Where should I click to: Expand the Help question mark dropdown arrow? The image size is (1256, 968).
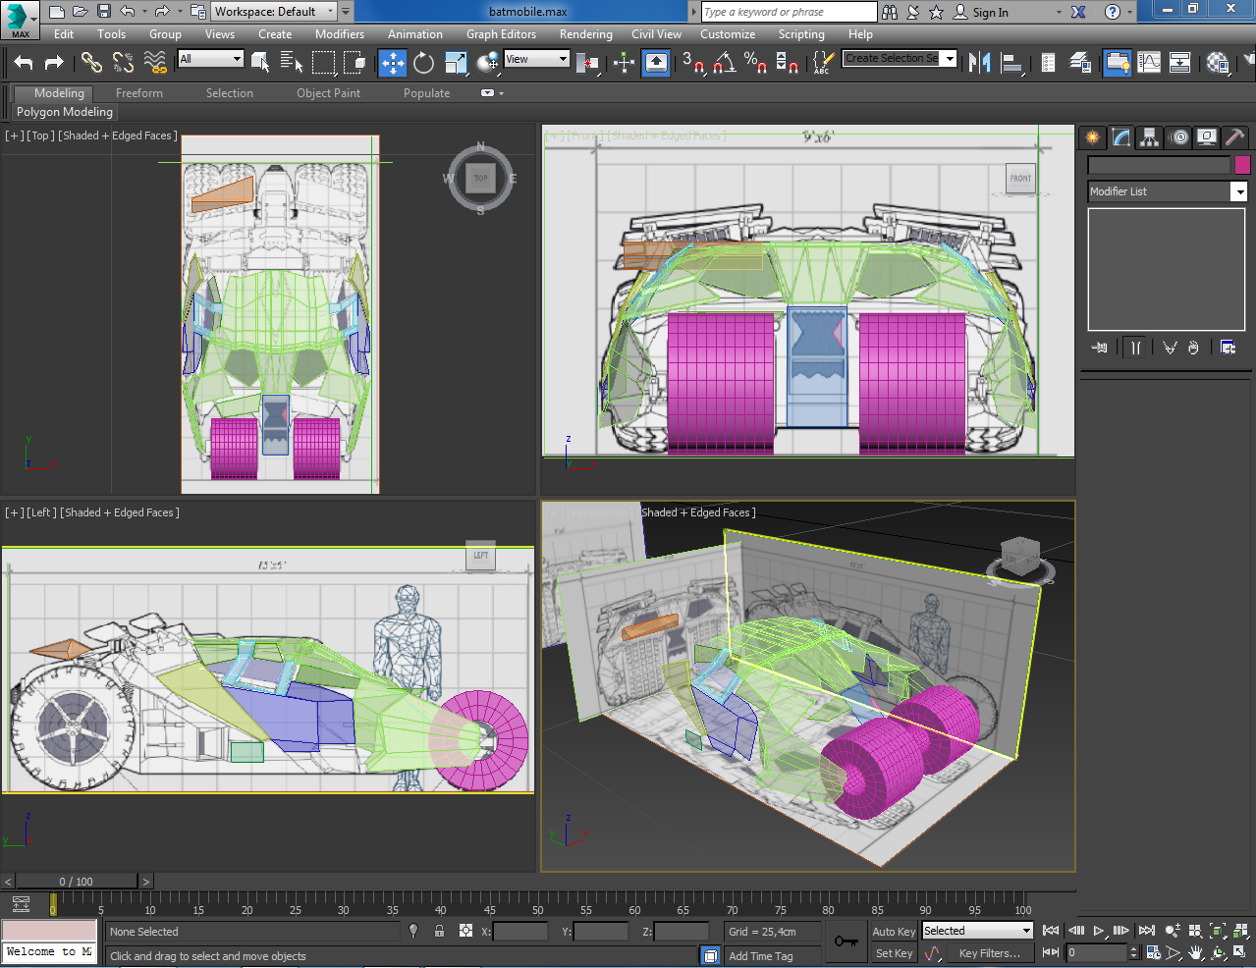[x=1129, y=12]
